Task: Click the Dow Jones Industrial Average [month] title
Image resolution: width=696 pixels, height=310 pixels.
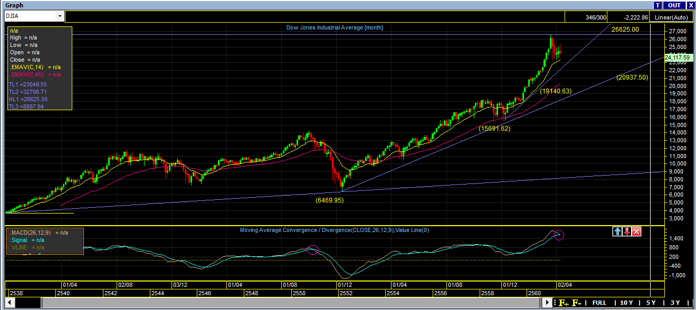Action: point(335,27)
